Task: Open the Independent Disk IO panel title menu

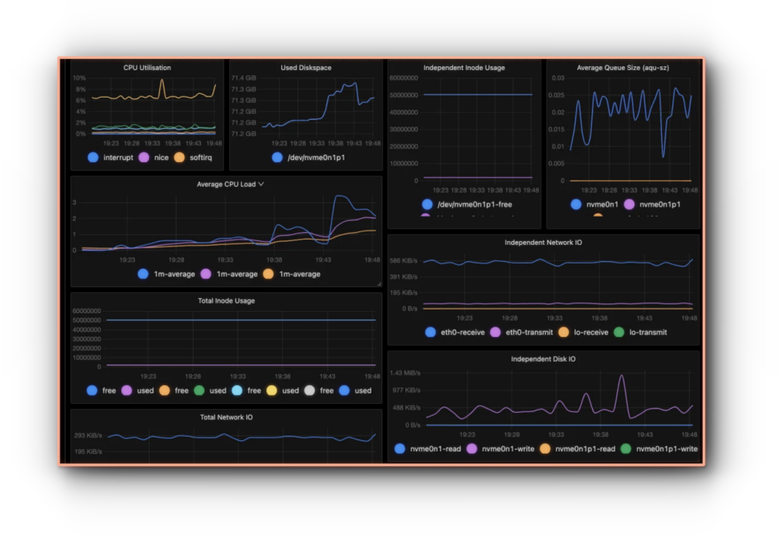Action: point(543,359)
